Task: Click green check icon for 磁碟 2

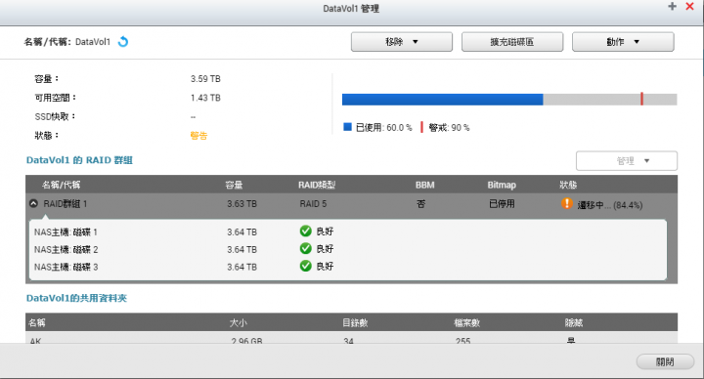Action: tap(305, 248)
